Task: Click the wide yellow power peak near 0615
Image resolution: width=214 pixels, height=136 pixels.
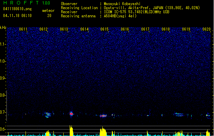Action: (x=103, y=131)
